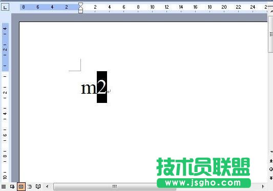The width and height of the screenshot is (273, 191).
Task: Click the left indent marker on ruler
Action: [80, 11]
